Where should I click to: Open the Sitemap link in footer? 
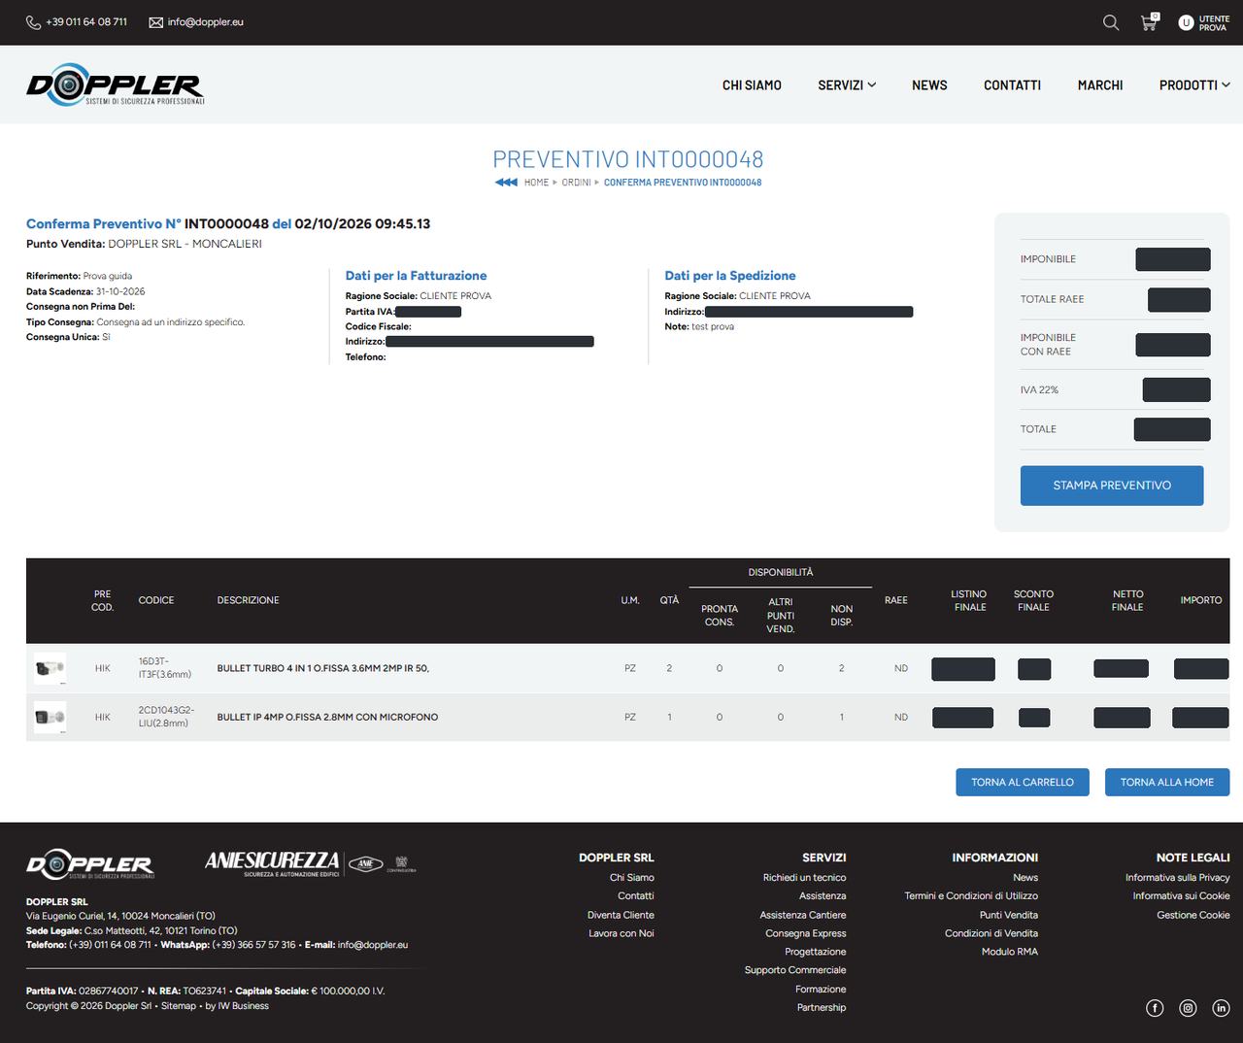(179, 1006)
